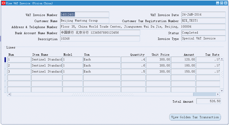Click Unit Price cell in line 1

[x=158, y=59]
